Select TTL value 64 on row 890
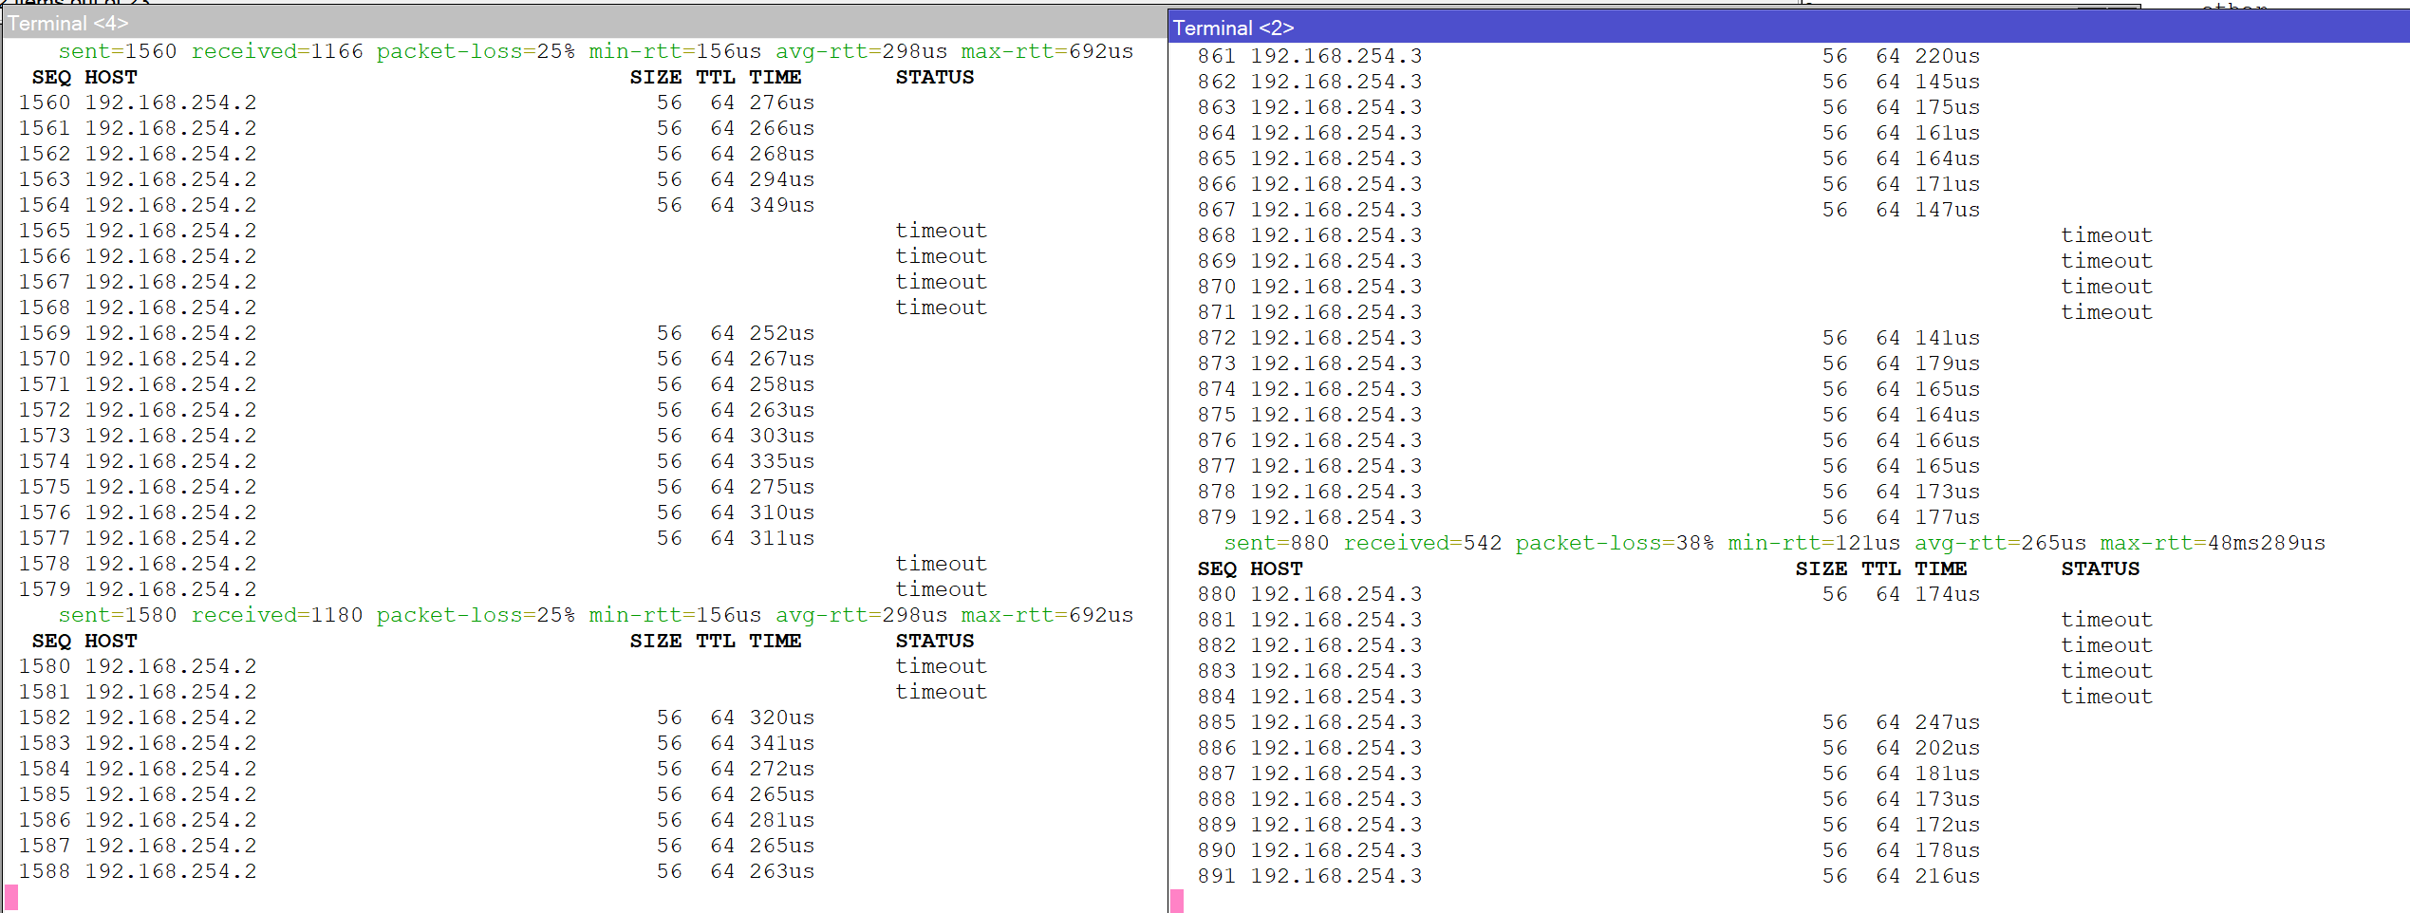The width and height of the screenshot is (2410, 913). (1888, 850)
